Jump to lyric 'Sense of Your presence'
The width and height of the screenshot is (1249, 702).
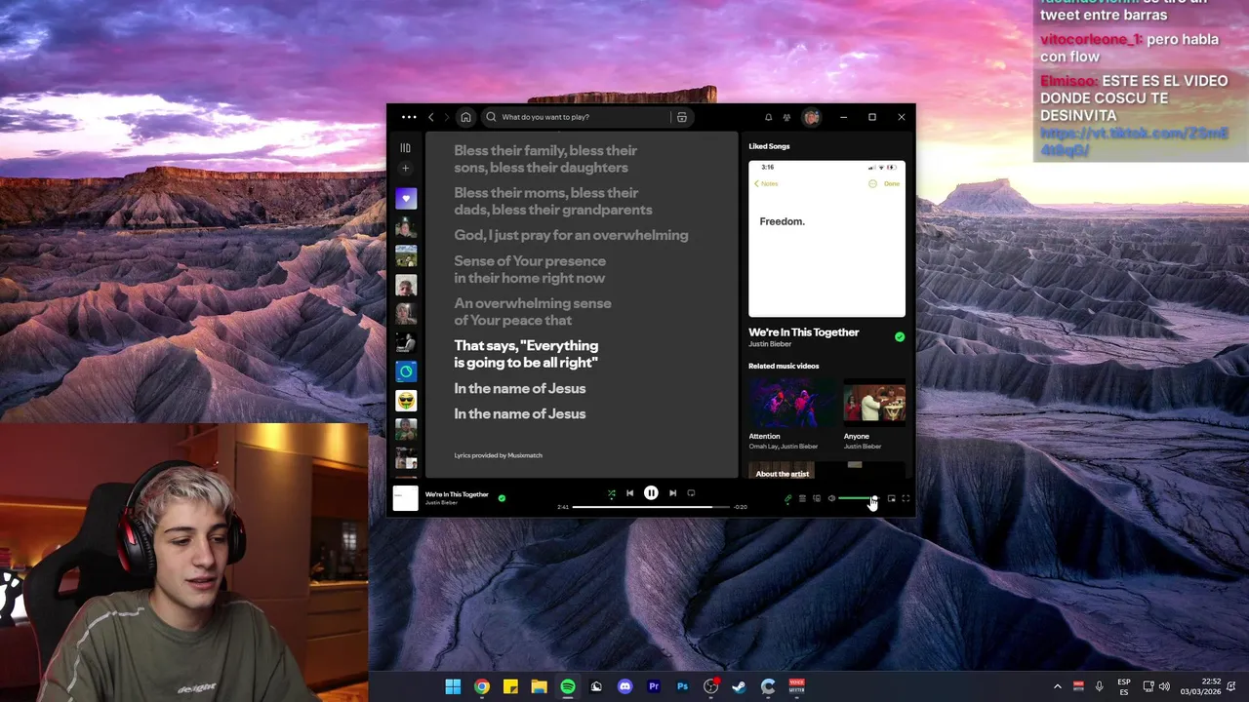tap(529, 269)
